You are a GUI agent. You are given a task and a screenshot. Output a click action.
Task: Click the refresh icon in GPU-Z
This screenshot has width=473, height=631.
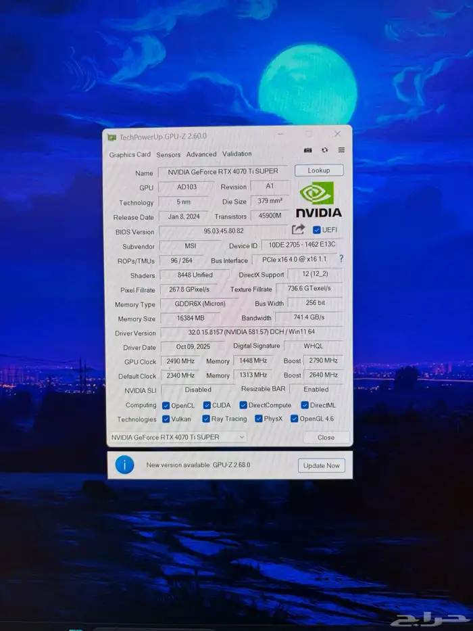point(324,149)
